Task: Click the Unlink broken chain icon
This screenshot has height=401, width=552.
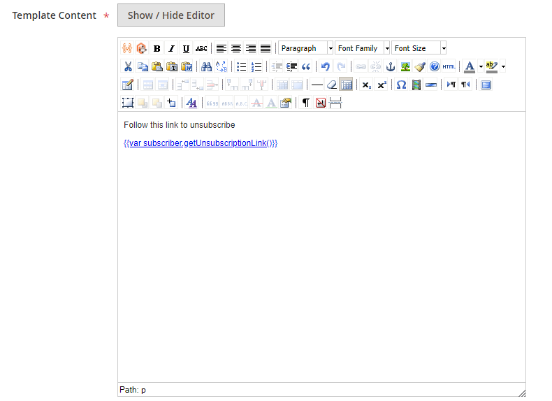Action: tap(375, 66)
